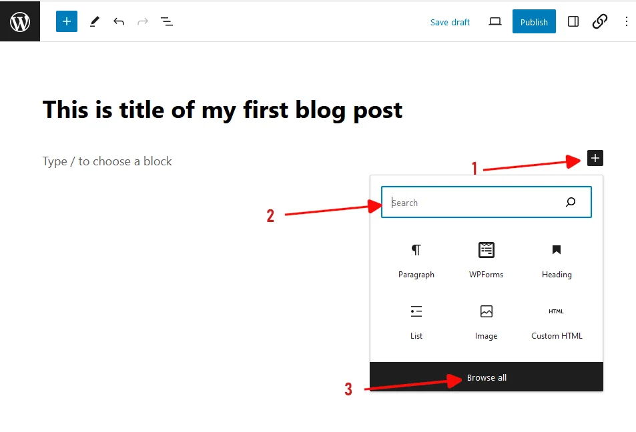Insert a Paragraph block
This screenshot has width=636, height=432.
point(416,260)
